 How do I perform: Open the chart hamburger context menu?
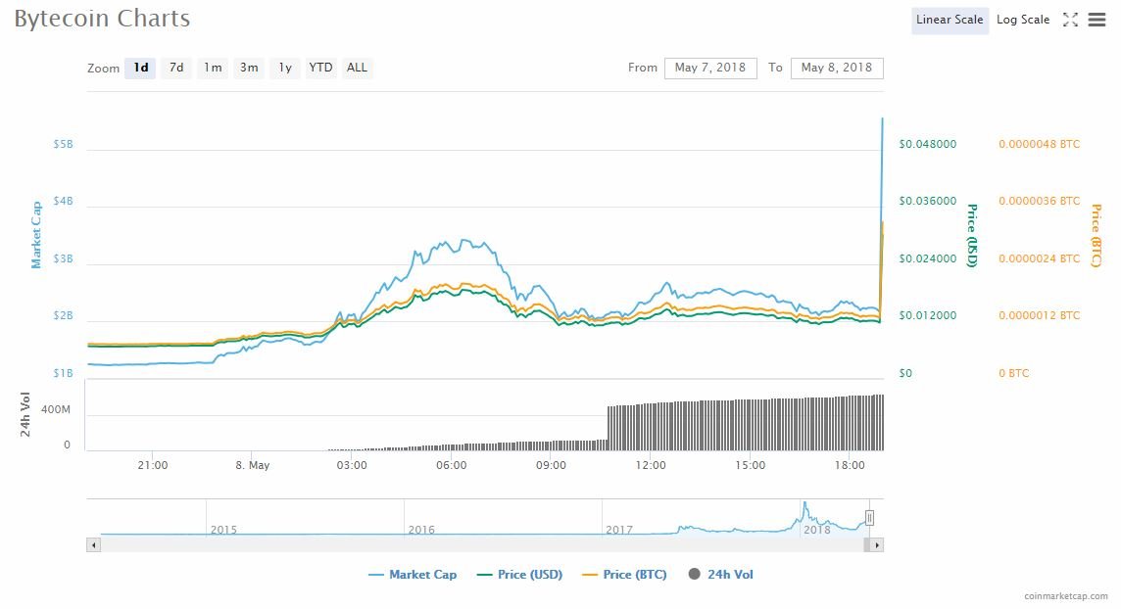pos(1097,20)
